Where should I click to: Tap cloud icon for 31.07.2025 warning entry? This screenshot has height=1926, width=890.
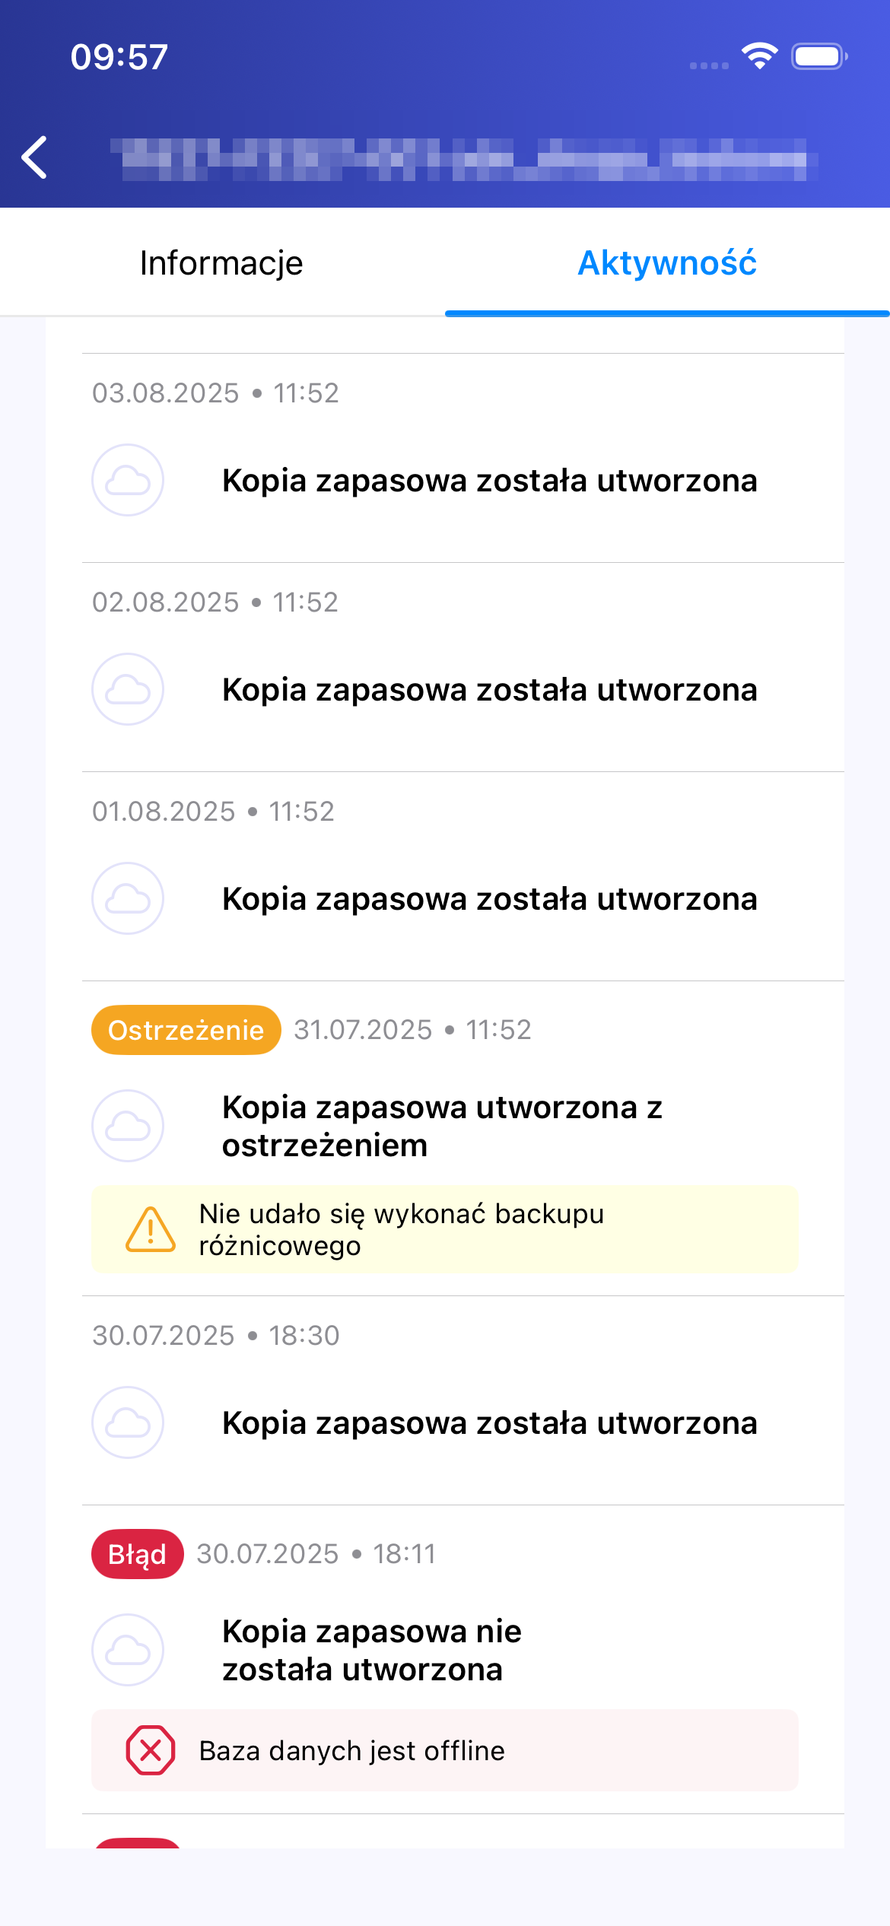pyautogui.click(x=128, y=1126)
